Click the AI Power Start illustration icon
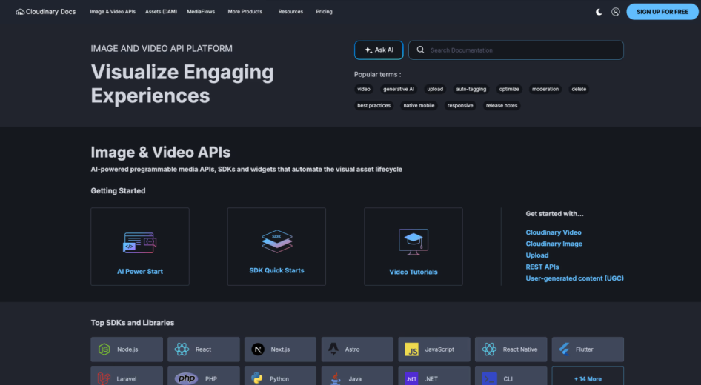Image resolution: width=701 pixels, height=385 pixels. pos(140,243)
